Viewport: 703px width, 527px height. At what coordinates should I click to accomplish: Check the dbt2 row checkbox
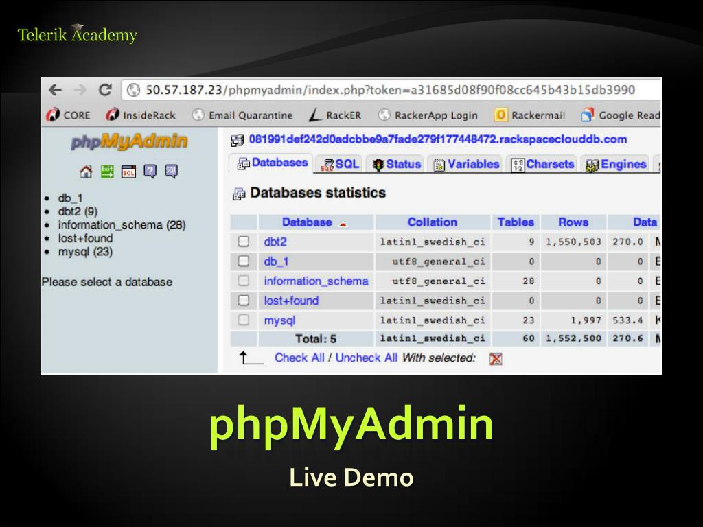(x=244, y=242)
